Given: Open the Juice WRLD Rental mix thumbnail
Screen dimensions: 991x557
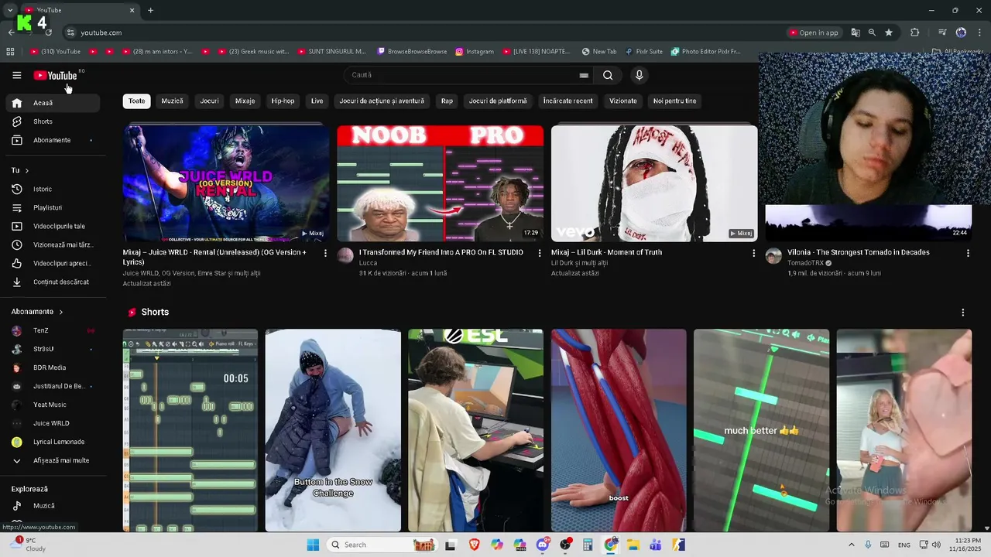Looking at the screenshot, I should click(x=226, y=183).
